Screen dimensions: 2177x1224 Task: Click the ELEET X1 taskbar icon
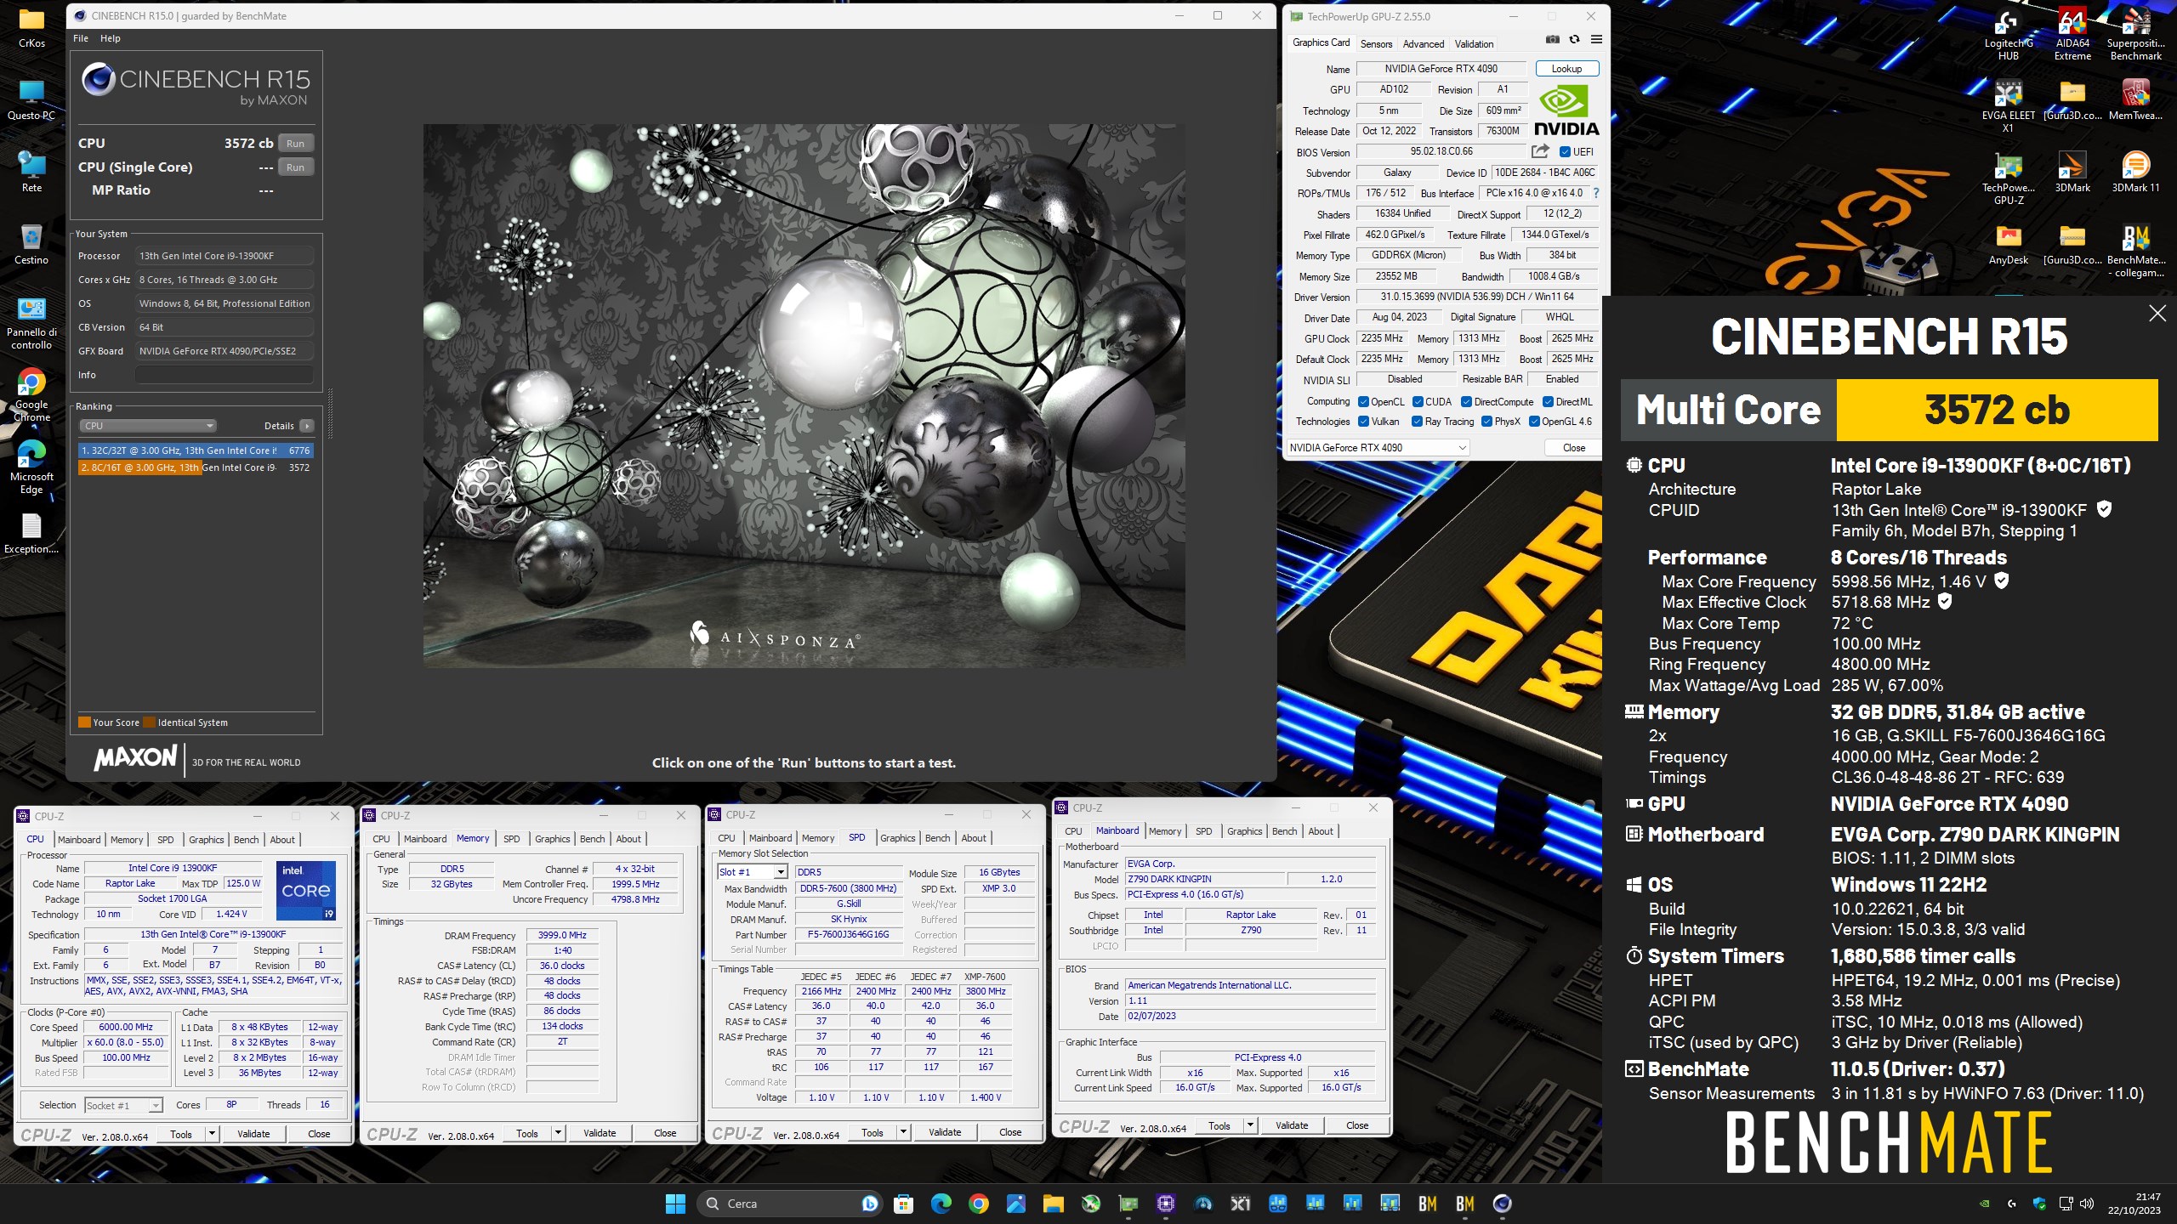(1241, 1203)
